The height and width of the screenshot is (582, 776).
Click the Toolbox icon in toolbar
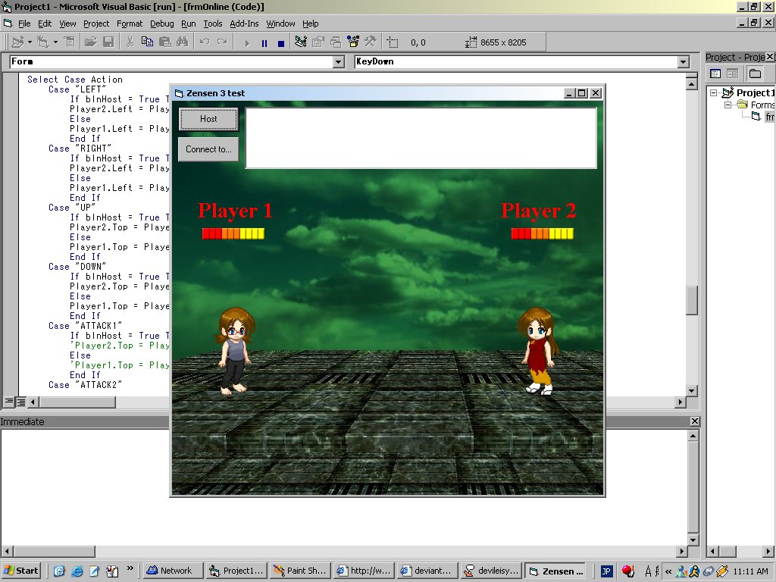(371, 42)
